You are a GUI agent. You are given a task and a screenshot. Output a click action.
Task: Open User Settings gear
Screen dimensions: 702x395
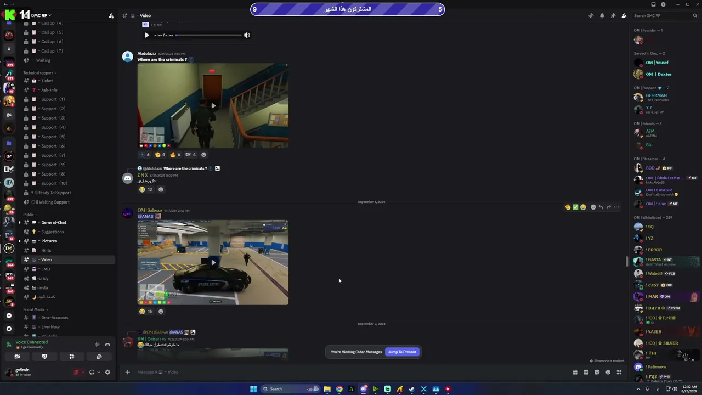click(107, 372)
